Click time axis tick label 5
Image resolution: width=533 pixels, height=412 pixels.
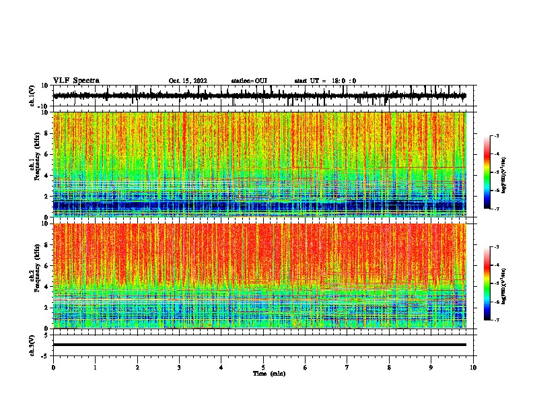coord(263,368)
